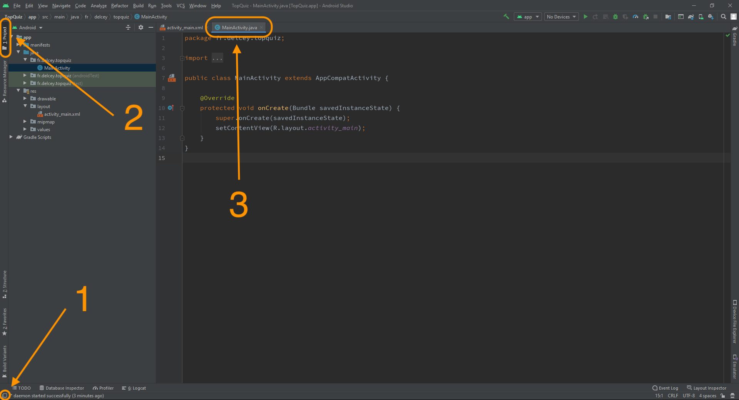Screen dimensions: 739x400
Task: Toggle the Build Variants tool window
Action: tap(5, 362)
